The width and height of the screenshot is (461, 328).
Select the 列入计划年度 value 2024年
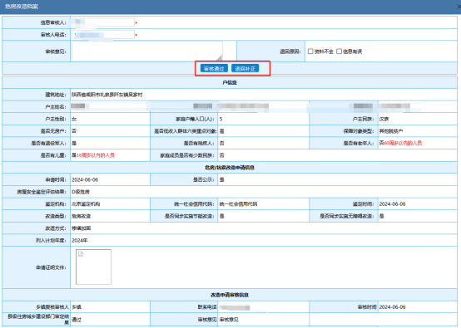(x=80, y=241)
